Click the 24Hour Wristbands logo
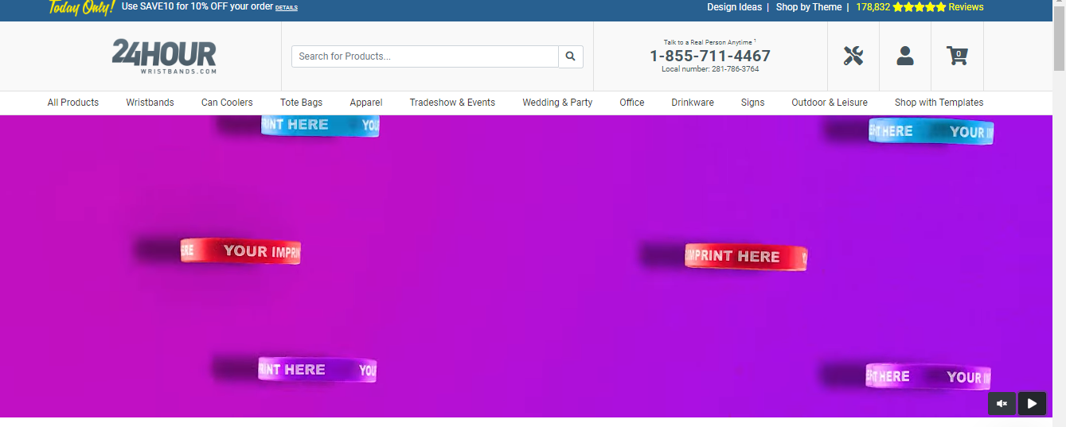The height and width of the screenshot is (427, 1066). click(x=164, y=56)
